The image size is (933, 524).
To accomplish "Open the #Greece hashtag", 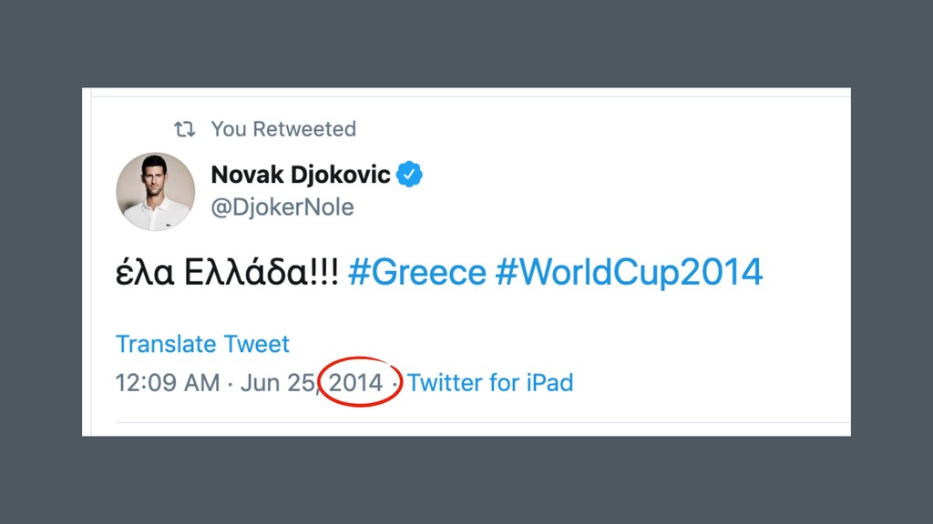I will coord(416,271).
